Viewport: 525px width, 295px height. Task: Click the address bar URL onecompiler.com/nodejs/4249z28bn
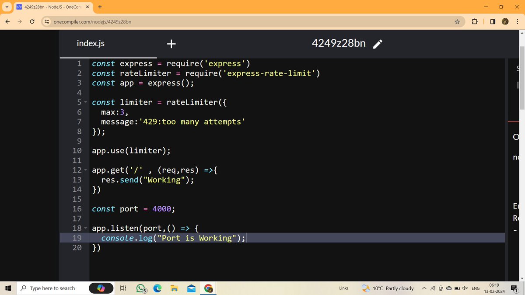coord(92,22)
